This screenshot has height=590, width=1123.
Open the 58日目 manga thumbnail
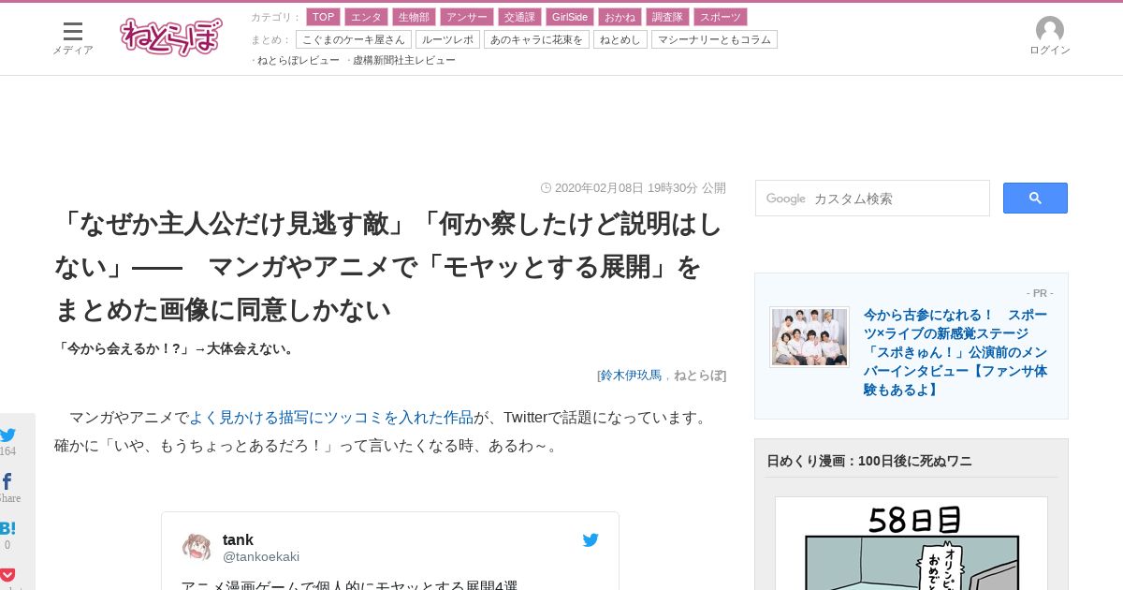[x=912, y=543]
